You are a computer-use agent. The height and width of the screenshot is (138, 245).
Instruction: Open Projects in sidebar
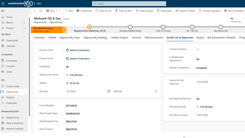coord(10,98)
